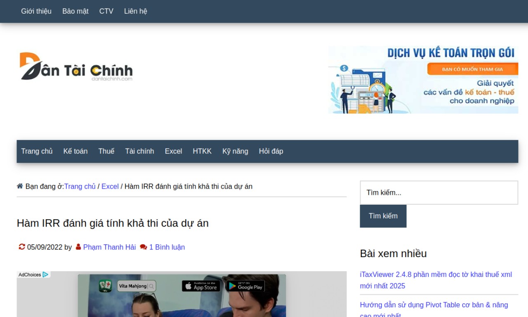Click the Dân Tài Chính site logo
This screenshot has width=528, height=317.
pos(76,66)
